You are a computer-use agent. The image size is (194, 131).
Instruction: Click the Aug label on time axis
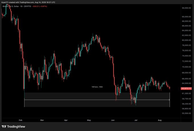tap(160, 120)
